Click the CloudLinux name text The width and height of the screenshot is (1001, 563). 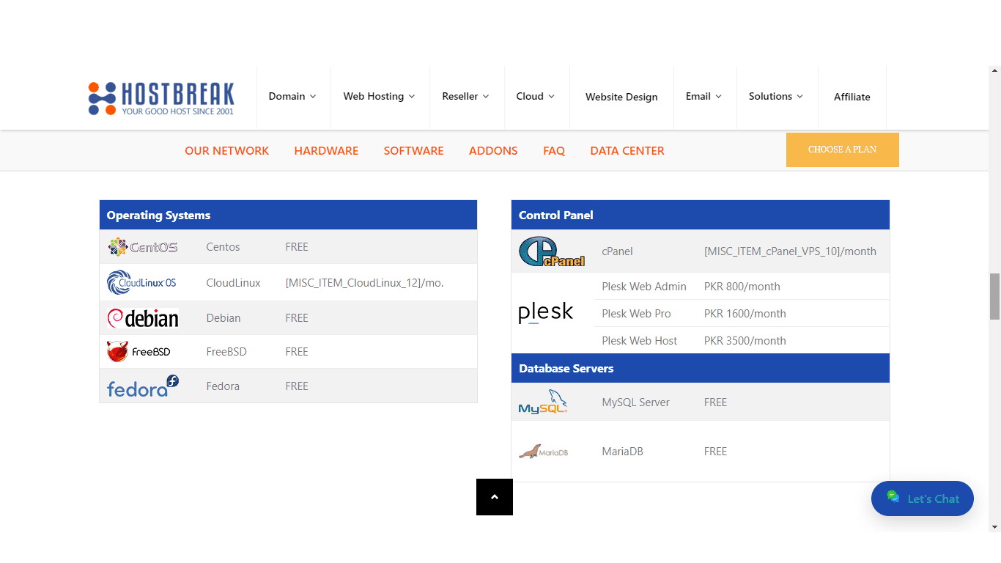click(233, 283)
